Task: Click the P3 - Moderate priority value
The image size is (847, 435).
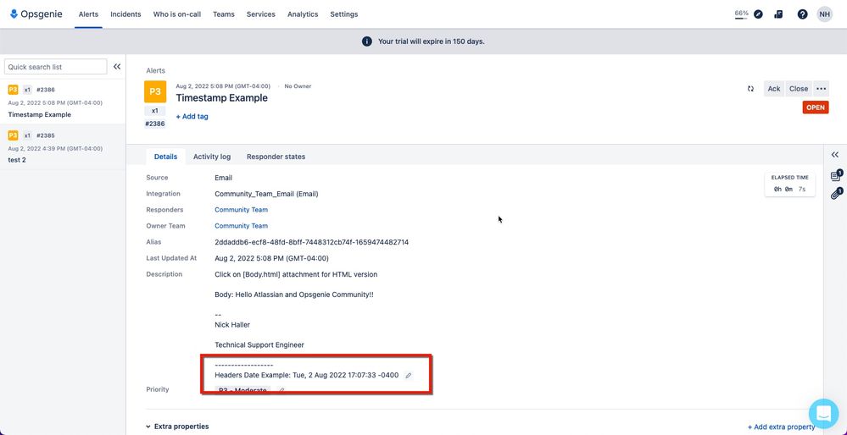Action: 242,391
